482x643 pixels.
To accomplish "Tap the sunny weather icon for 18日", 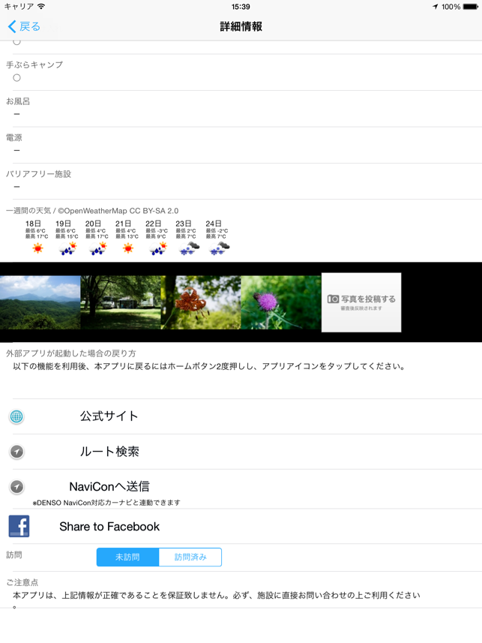I will (37, 248).
